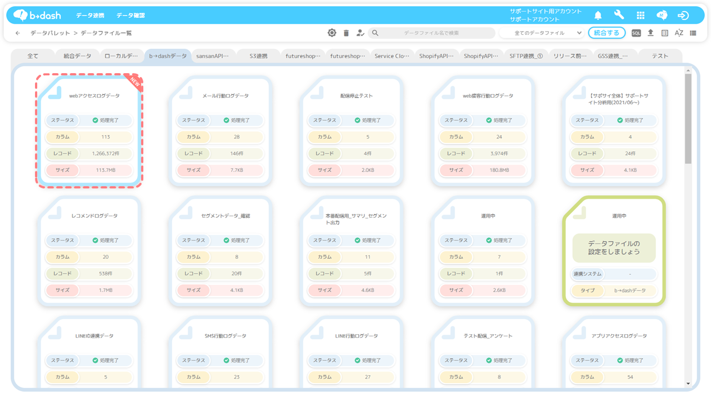Click the search magnifier icon
Viewport: 711px width, 399px height.
[375, 33]
